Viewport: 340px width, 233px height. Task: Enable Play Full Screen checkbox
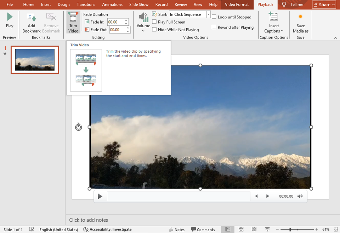(154, 22)
